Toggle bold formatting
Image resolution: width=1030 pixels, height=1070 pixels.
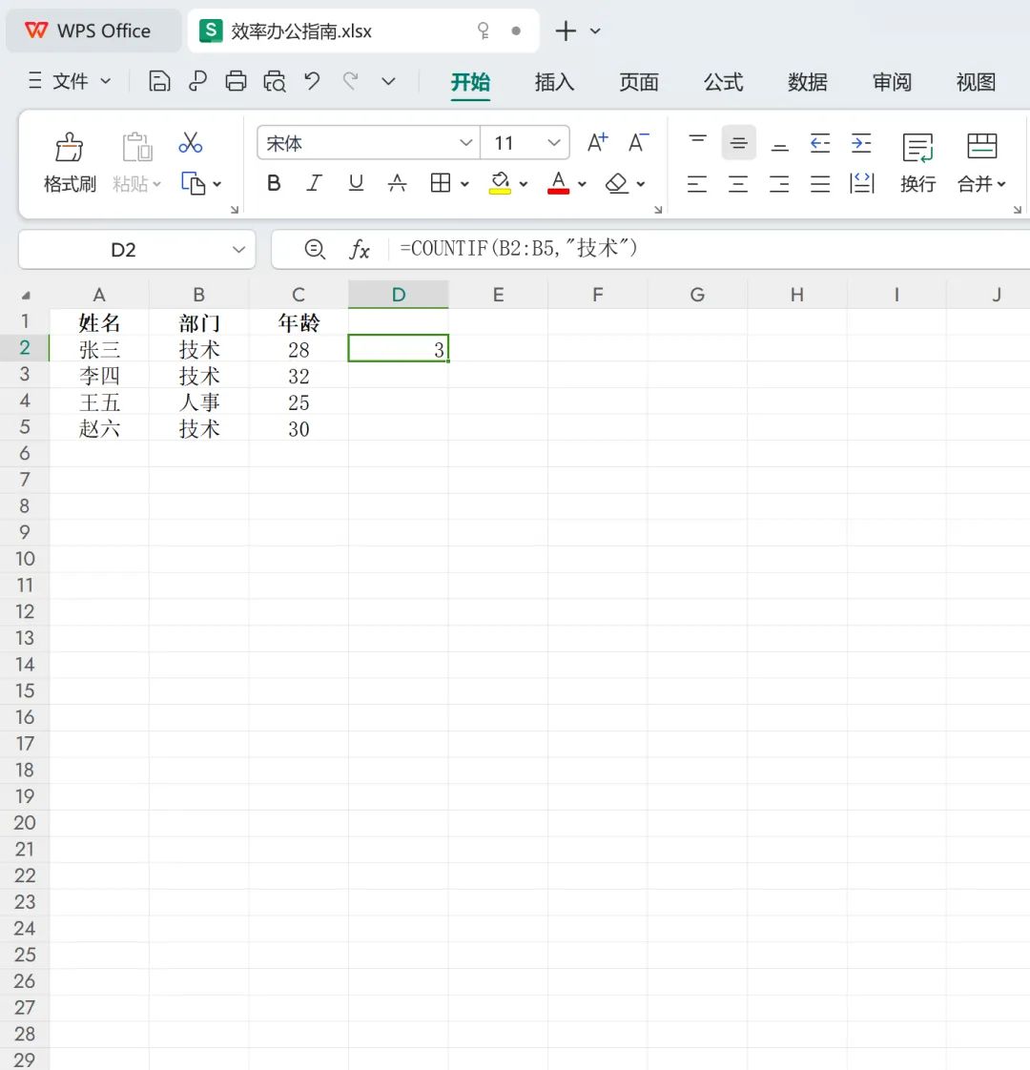(x=273, y=183)
